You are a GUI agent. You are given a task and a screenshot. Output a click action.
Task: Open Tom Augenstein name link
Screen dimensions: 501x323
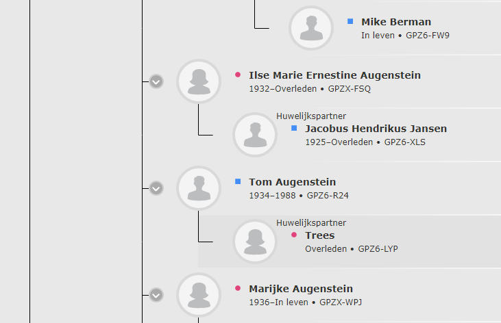click(x=293, y=182)
